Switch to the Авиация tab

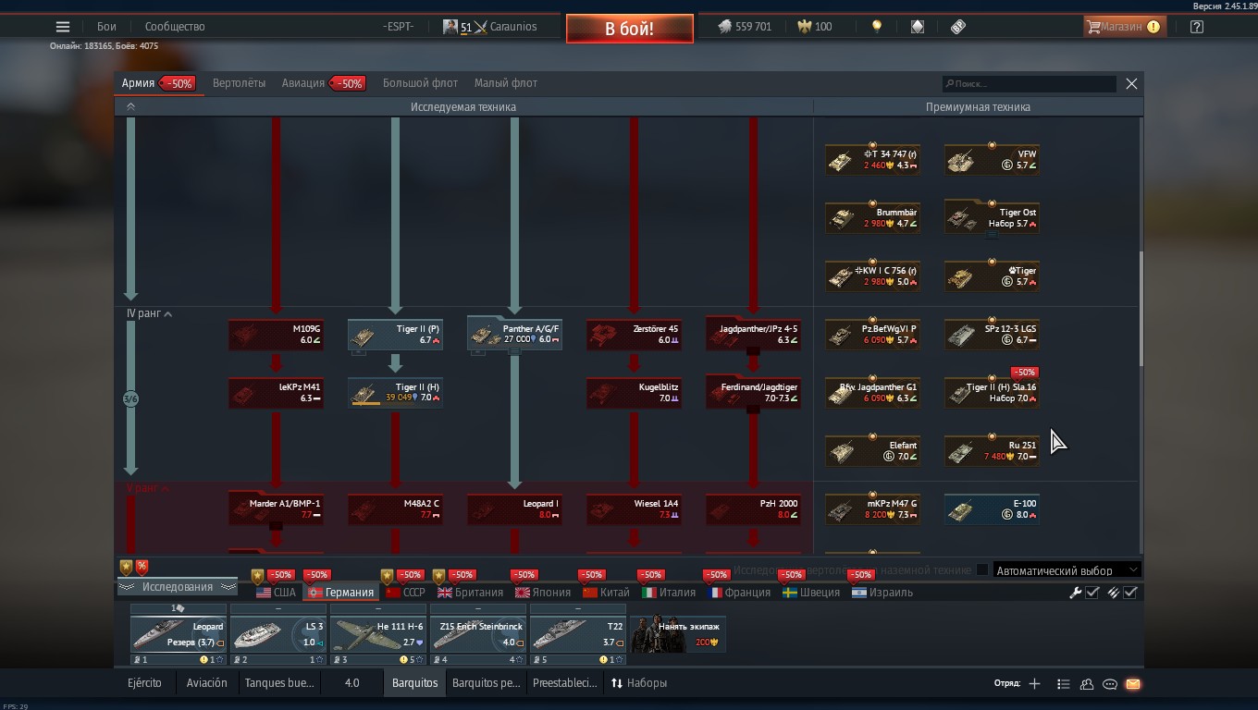[324, 83]
